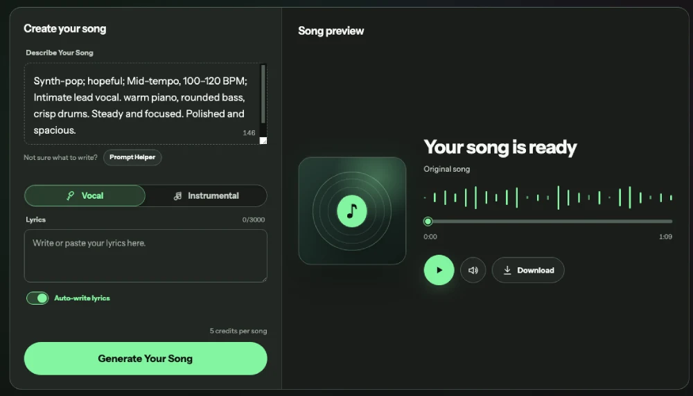Click the Original song label

tap(447, 169)
